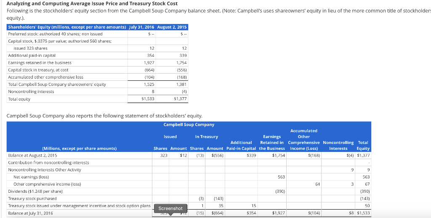
Task: Select (664) in the first equity table
Action: pyautogui.click(x=149, y=70)
